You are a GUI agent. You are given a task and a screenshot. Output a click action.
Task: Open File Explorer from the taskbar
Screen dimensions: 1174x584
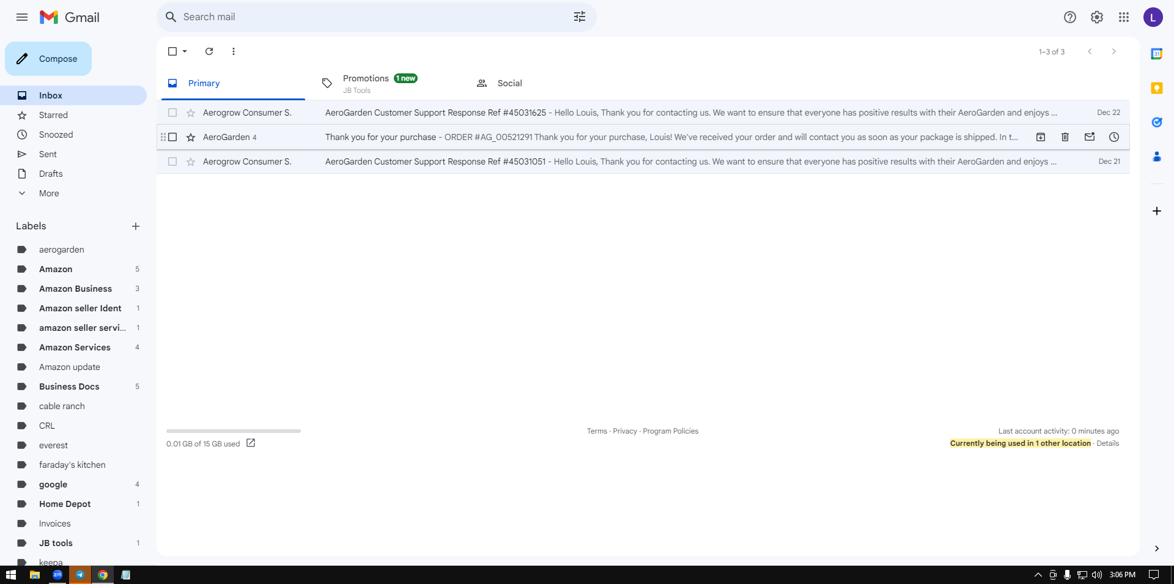tap(35, 575)
